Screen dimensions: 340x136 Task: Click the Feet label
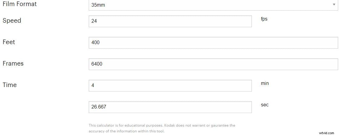coord(9,42)
